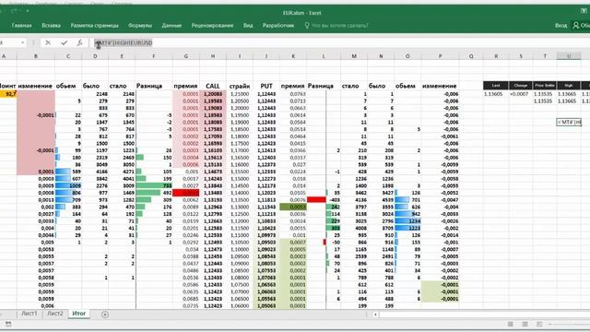This screenshot has height=332, width=590.
Task: Open the Разметка страницы ribbon tab
Action: pyautogui.click(x=94, y=26)
